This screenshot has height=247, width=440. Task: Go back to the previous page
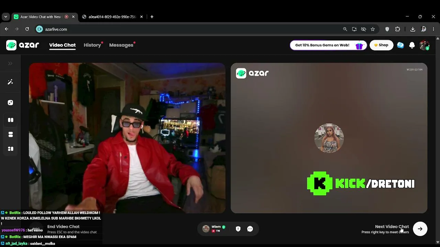pyautogui.click(x=7, y=29)
